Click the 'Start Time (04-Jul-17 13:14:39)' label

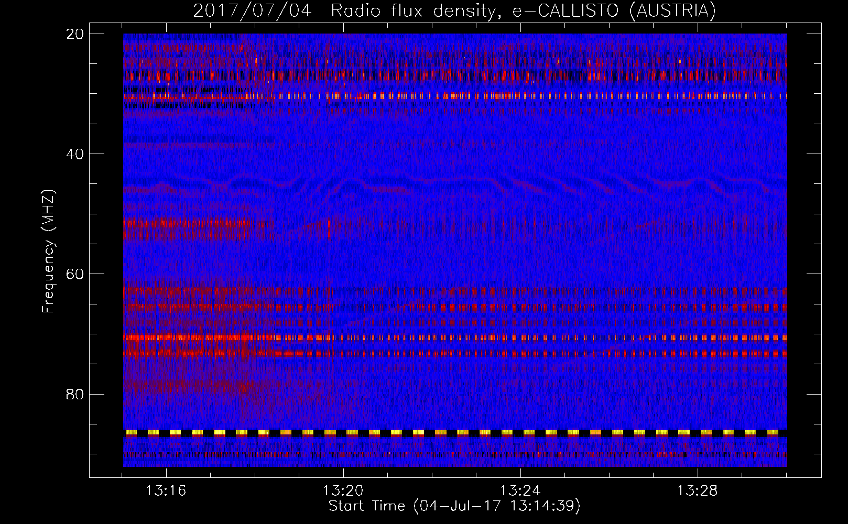pos(454,506)
